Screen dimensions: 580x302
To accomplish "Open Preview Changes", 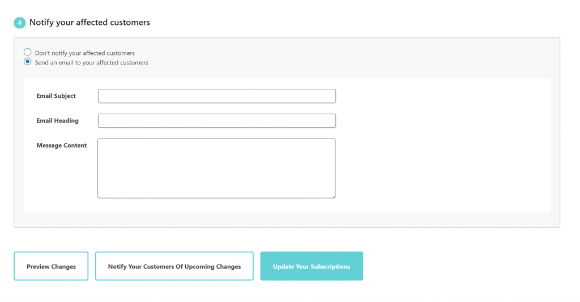I will point(51,266).
